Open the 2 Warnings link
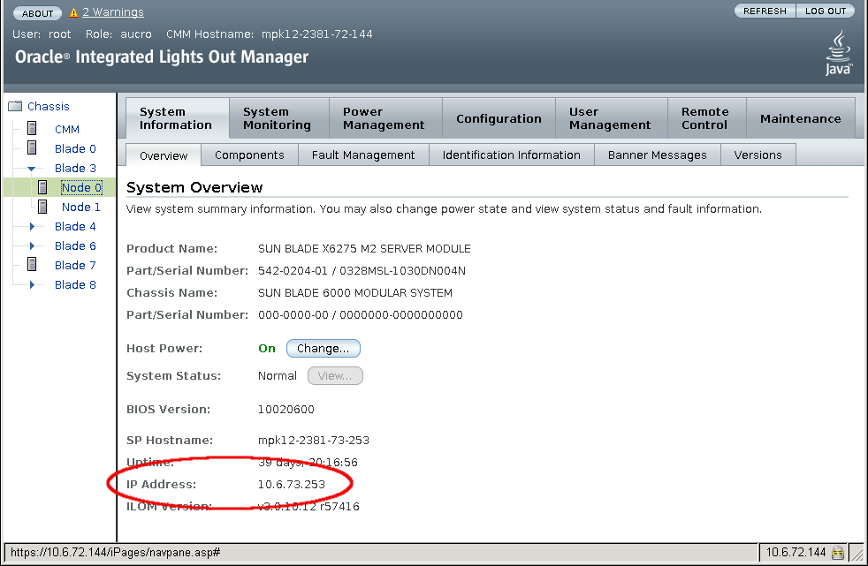The height and width of the screenshot is (566, 868). [112, 12]
